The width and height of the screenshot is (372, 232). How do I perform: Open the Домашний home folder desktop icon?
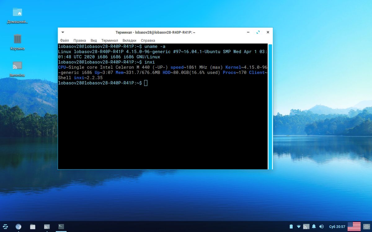(x=17, y=15)
